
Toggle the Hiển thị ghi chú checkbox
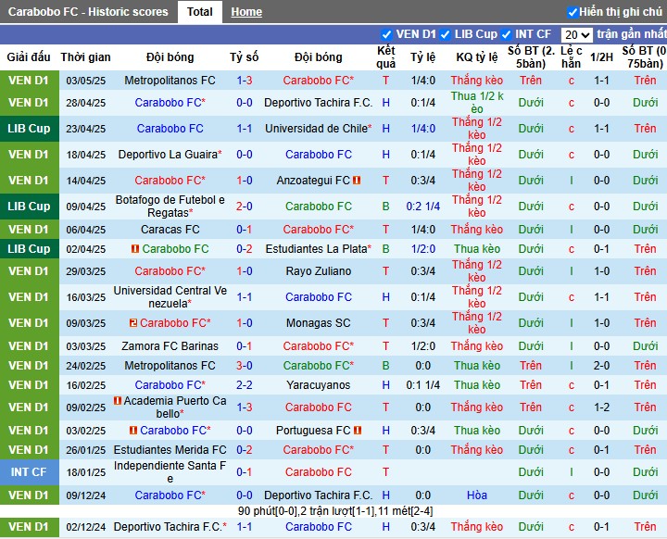pos(573,12)
